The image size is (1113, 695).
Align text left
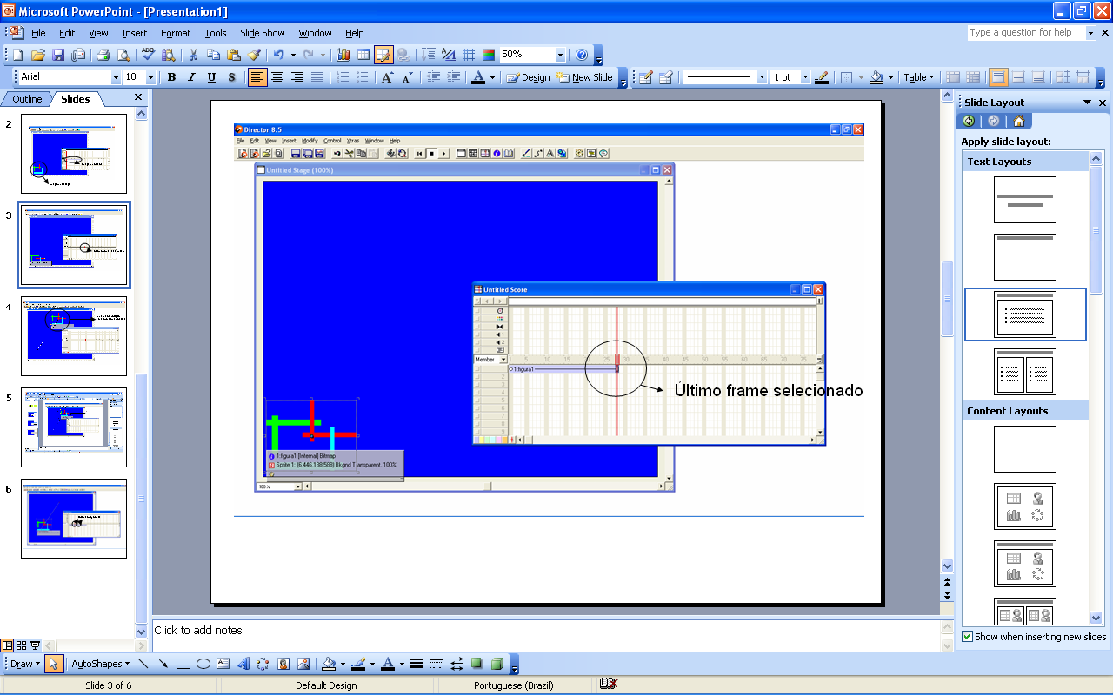point(257,77)
